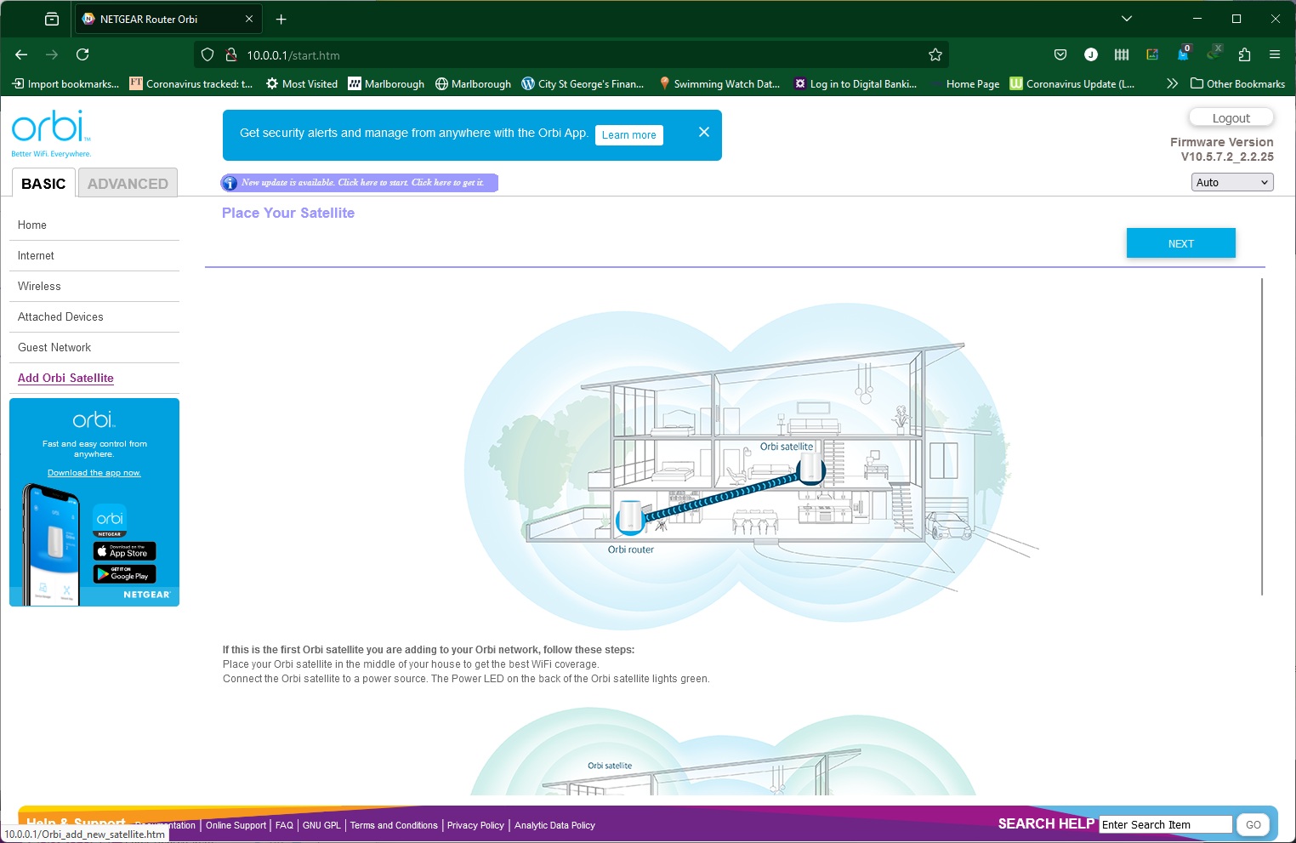The width and height of the screenshot is (1296, 843).
Task: Open the Firefox View tab-list icon
Action: point(52,19)
